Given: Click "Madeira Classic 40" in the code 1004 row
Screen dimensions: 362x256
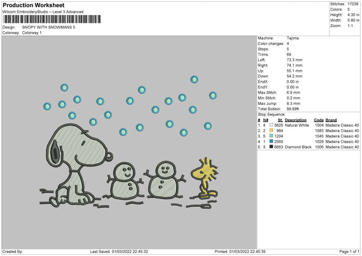Looking at the screenshot, I should click(342, 125).
